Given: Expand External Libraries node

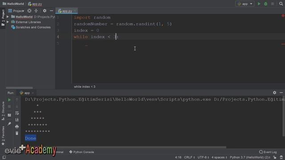Looking at the screenshot, I should [x=8, y=22].
